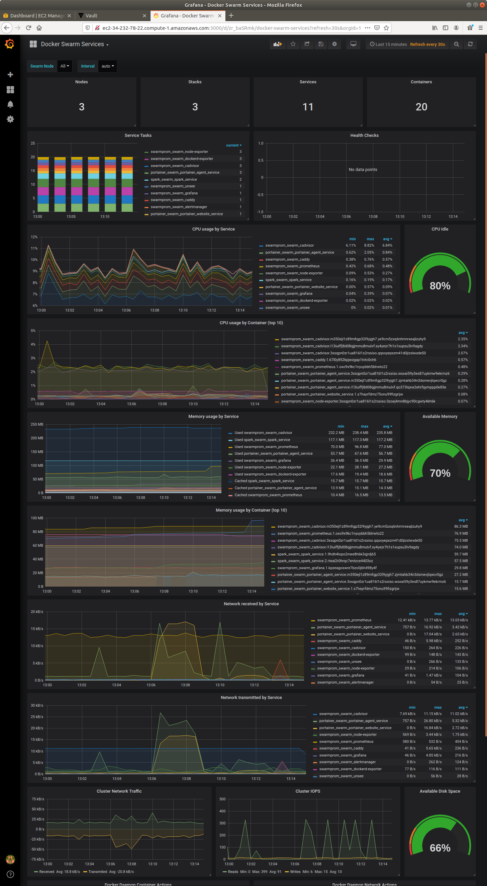Screen dimensions: 487x886
Task: Open Last 15 minutes time picker
Action: (x=388, y=44)
